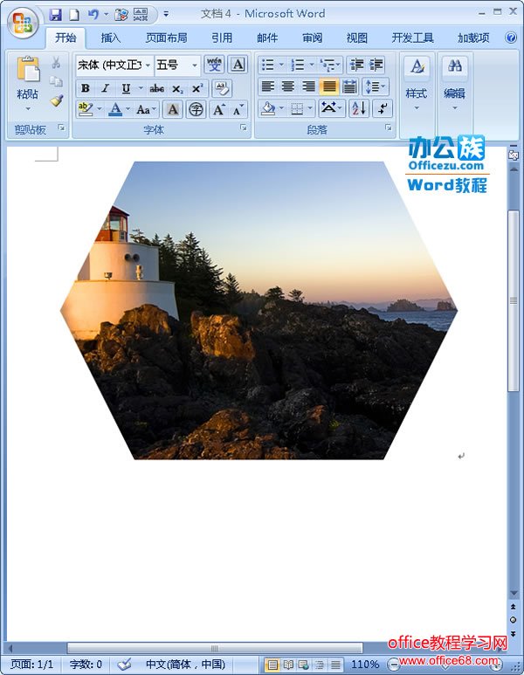The width and height of the screenshot is (524, 675).
Task: Open Styles (样式) gallery dropdown
Action: 417,84
